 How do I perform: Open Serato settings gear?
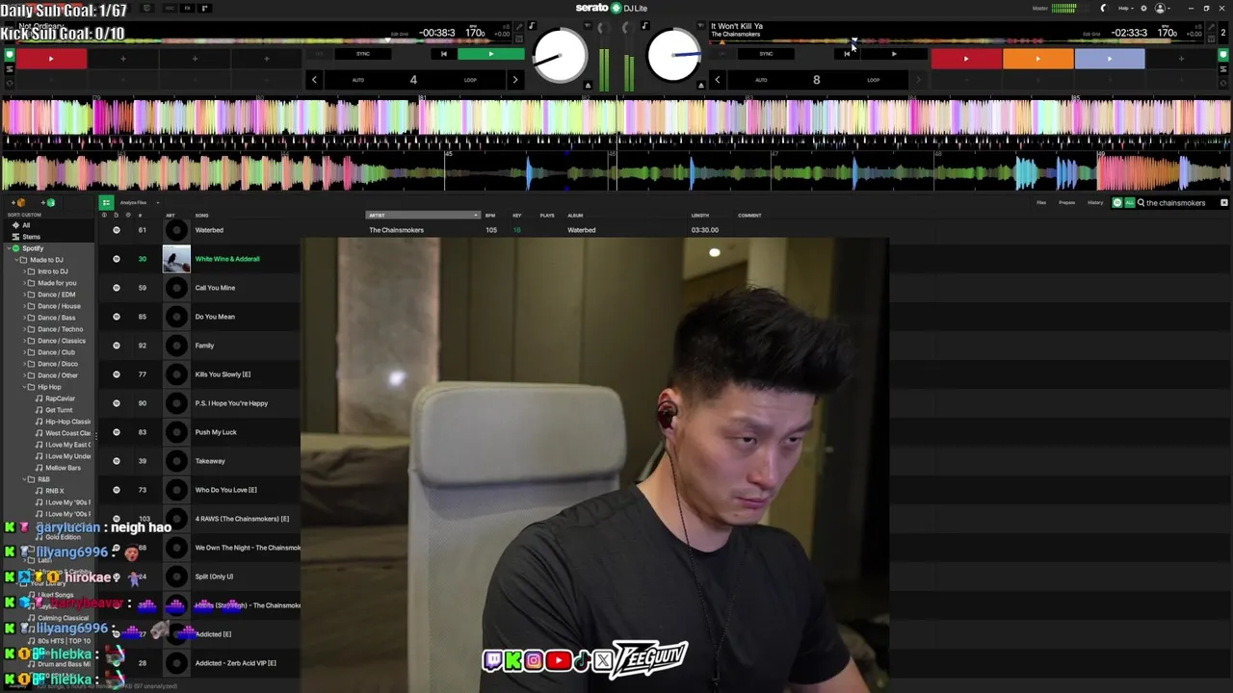click(x=1143, y=9)
